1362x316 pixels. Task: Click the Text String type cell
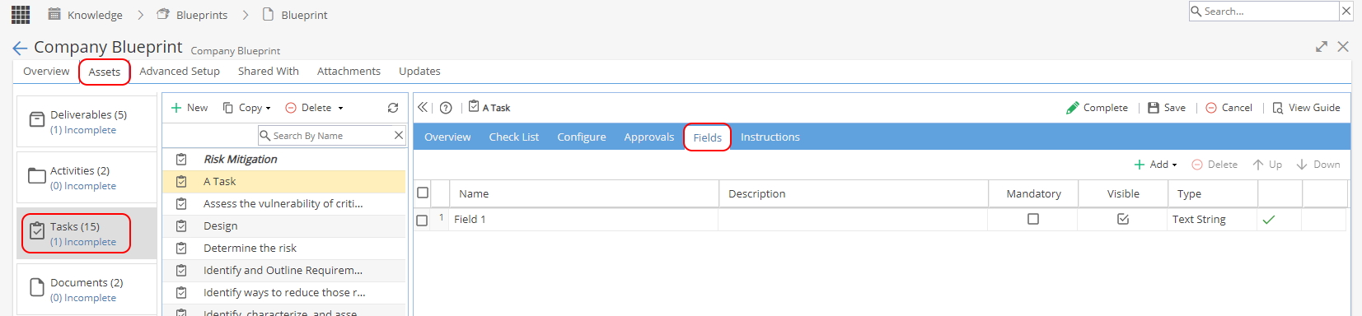[x=1212, y=220]
